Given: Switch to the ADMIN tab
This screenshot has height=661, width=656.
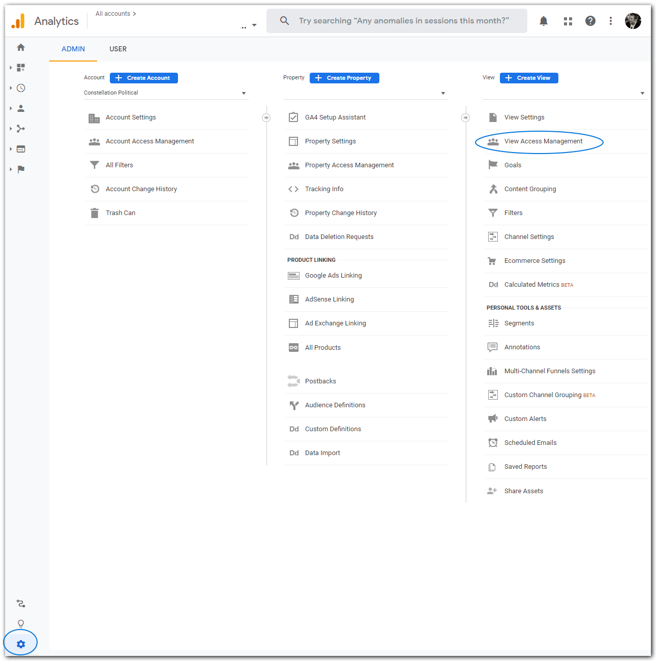Looking at the screenshot, I should click(73, 49).
